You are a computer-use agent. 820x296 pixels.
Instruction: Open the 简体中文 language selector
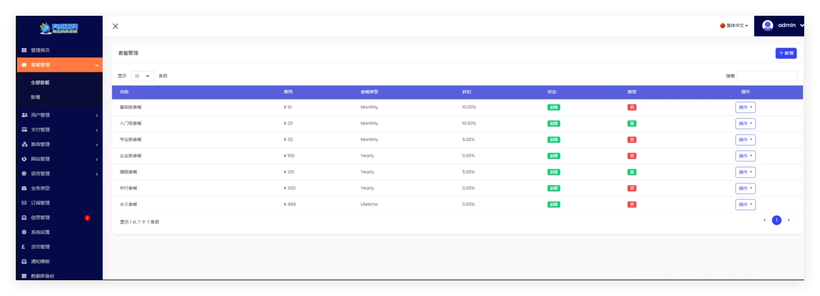734,26
